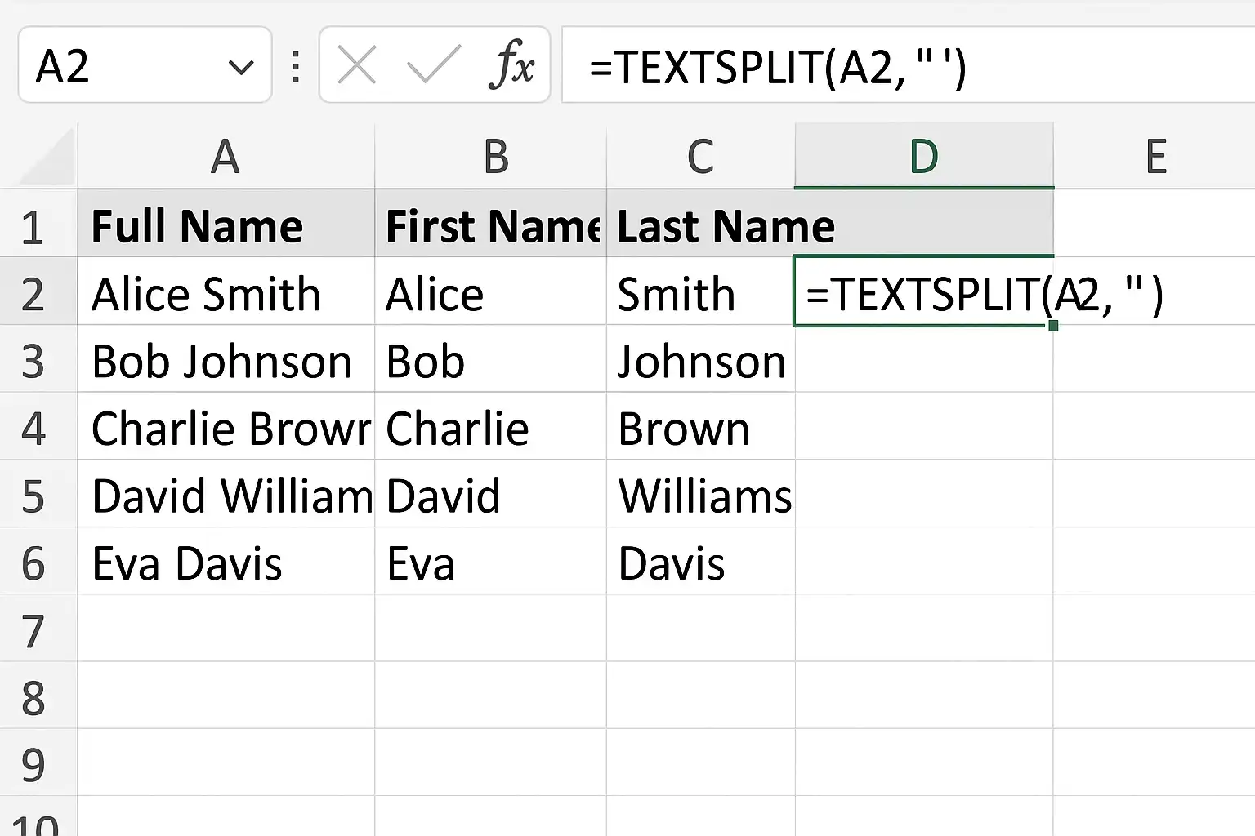This screenshot has width=1255, height=836.
Task: Click the fill handle of cell D2
Action: [x=1053, y=326]
